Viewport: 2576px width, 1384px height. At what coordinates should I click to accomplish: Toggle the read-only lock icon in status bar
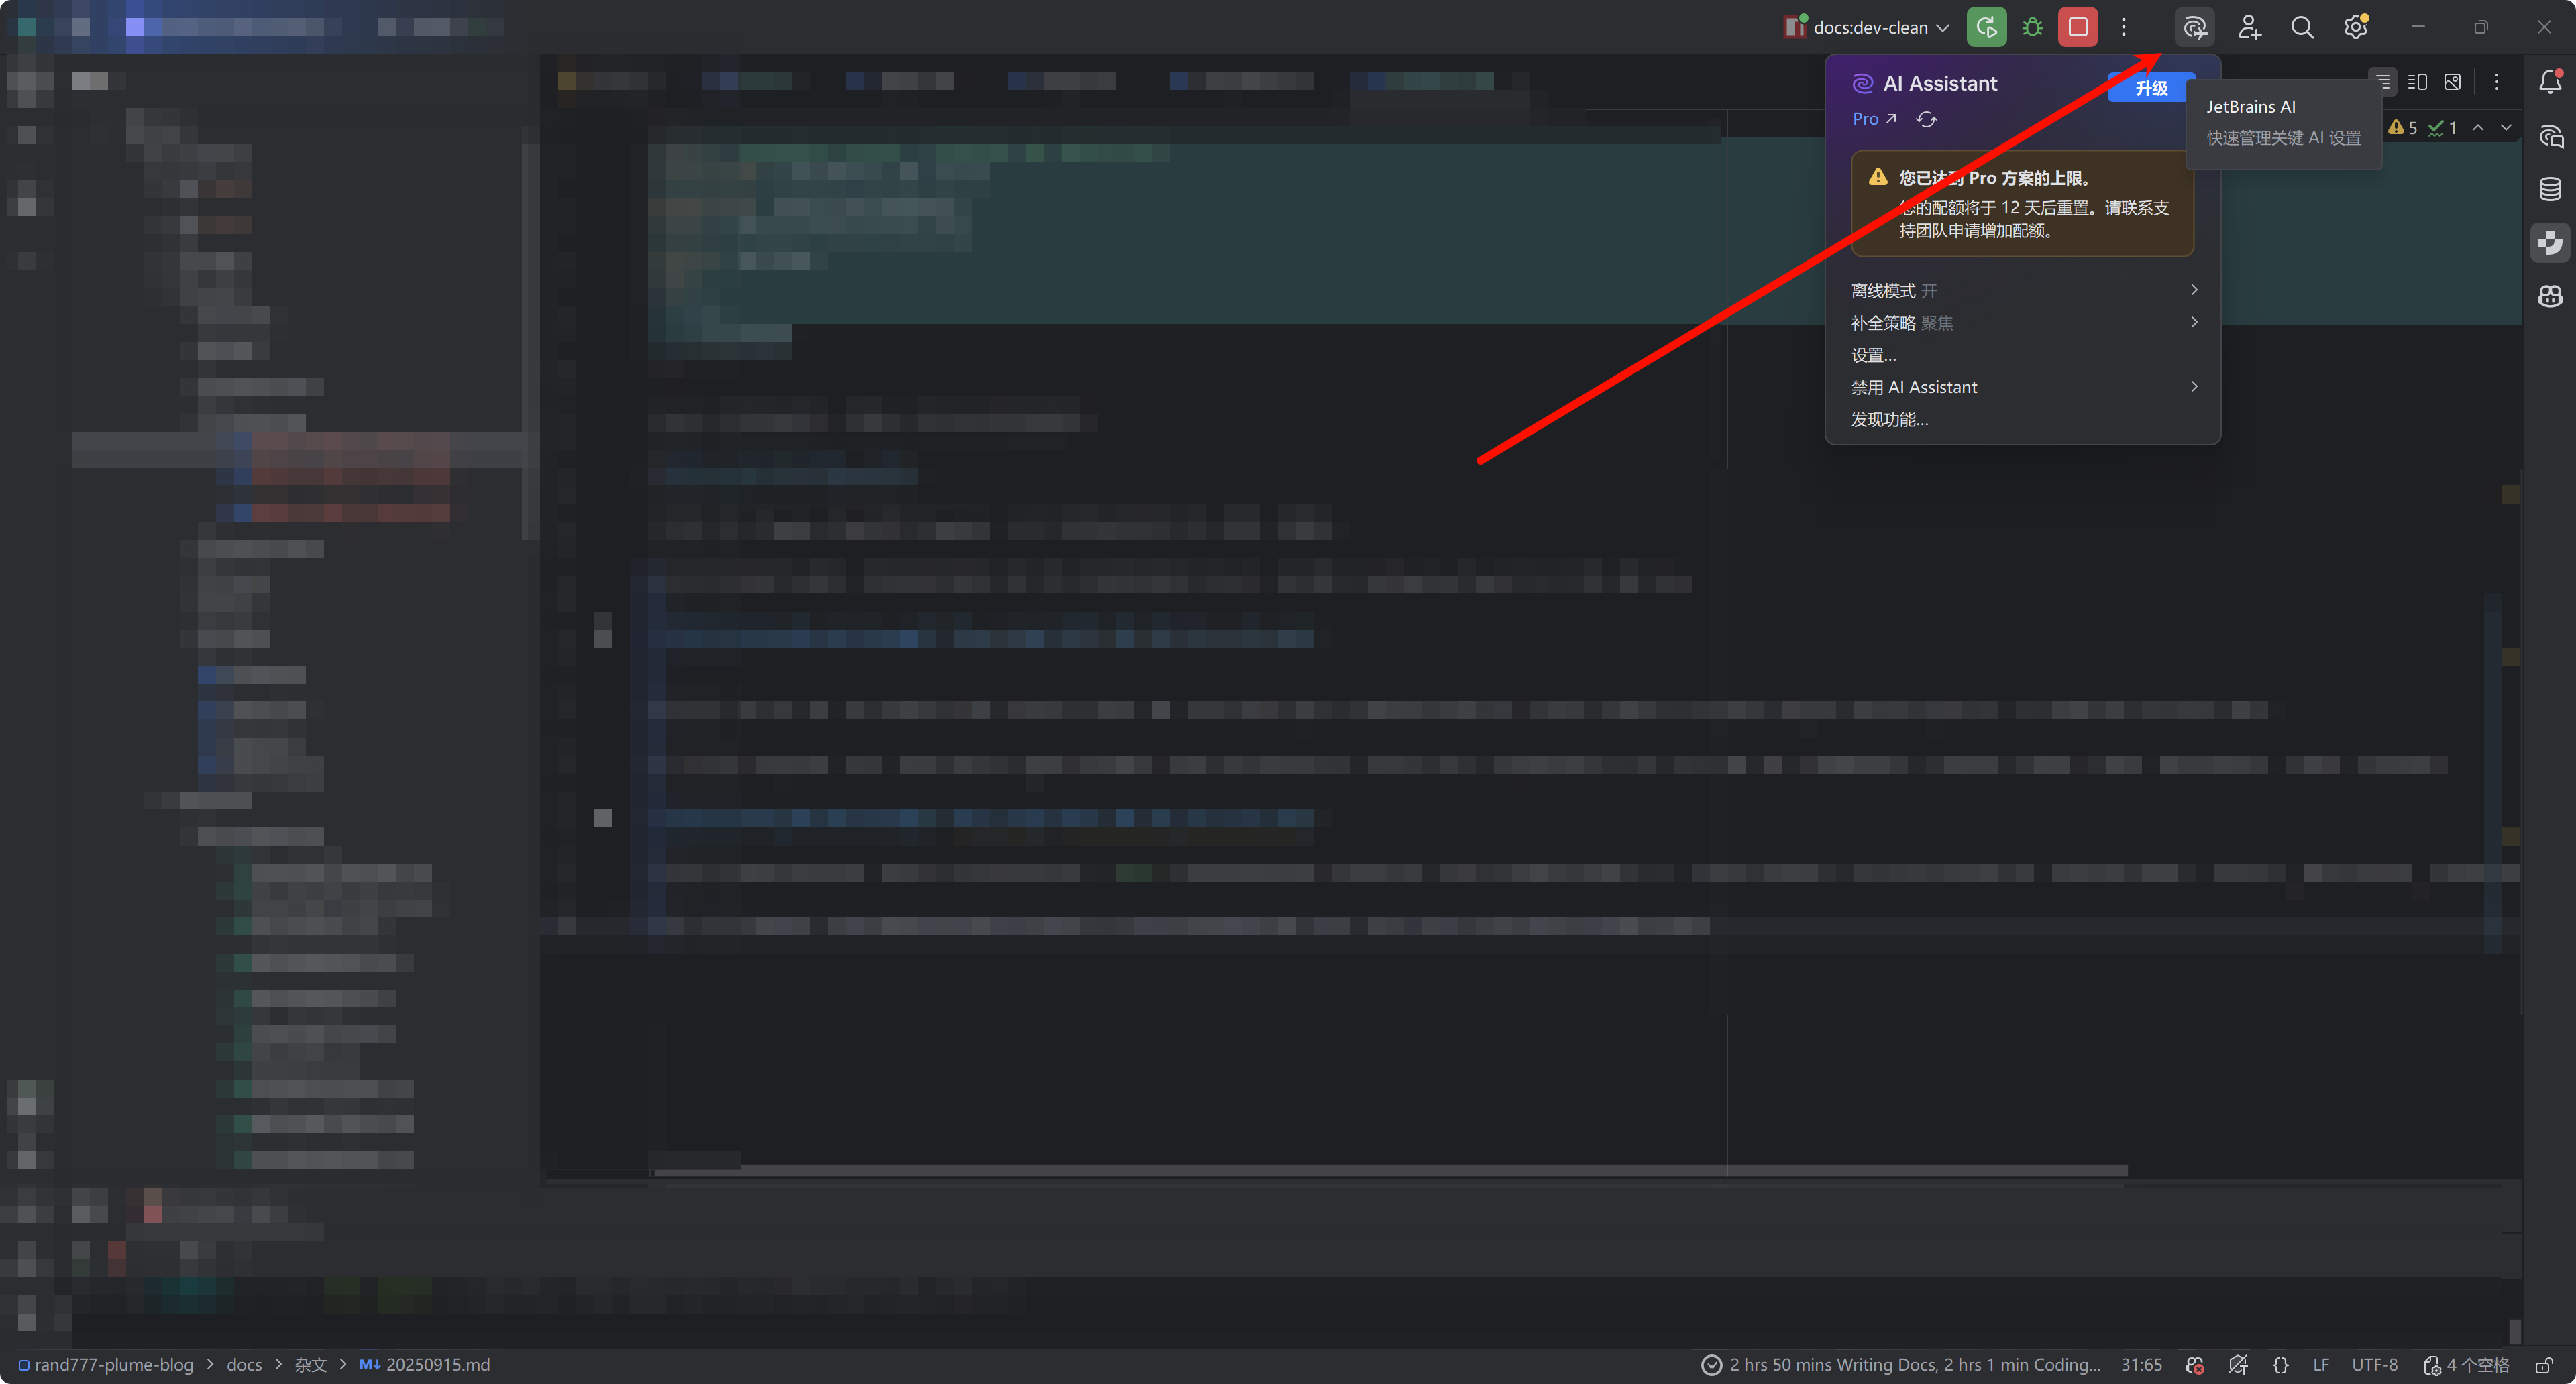pos(2544,1365)
